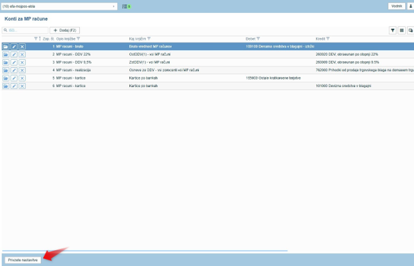Delete the MP racuni - DDV 9,5% entry
Screen dimensions: 414x266
pos(22,62)
